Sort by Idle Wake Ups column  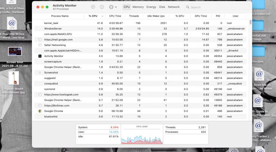[x=156, y=16]
